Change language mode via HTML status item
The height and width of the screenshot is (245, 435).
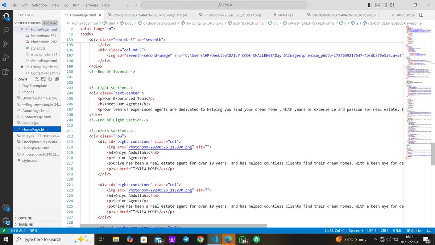click(397, 231)
